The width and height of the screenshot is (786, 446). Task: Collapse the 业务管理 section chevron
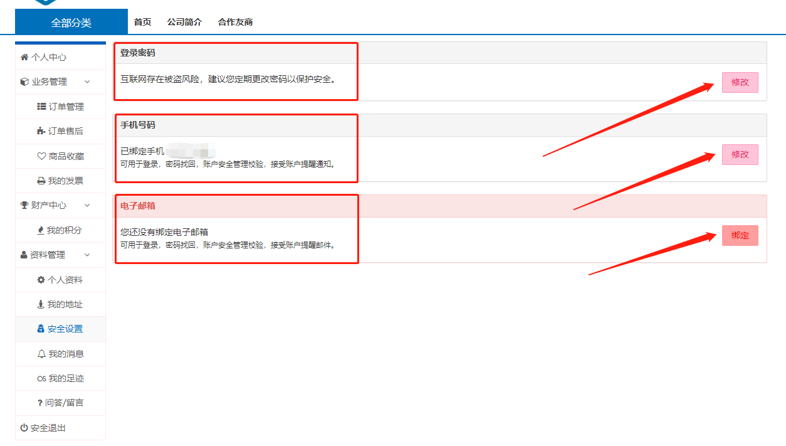(x=87, y=82)
